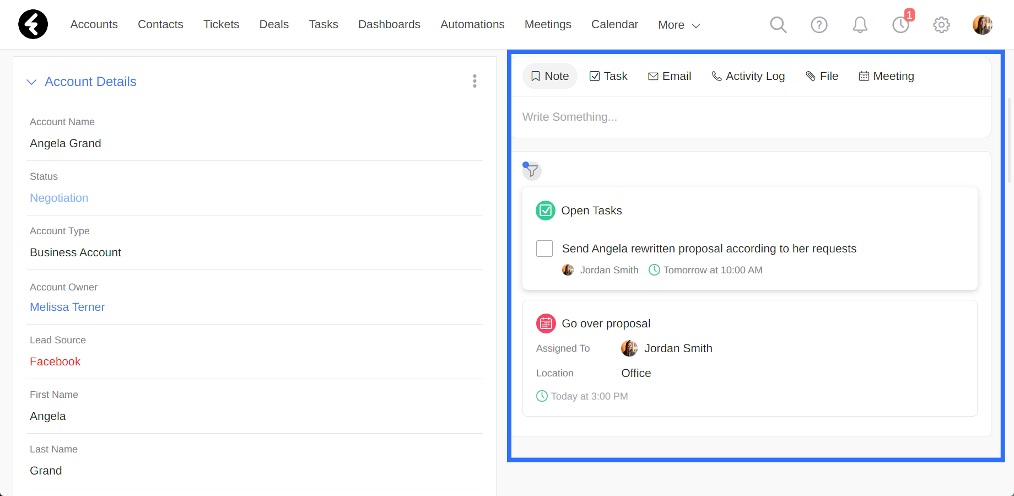This screenshot has width=1014, height=496.
Task: Open the Contacts menu
Action: [x=160, y=24]
